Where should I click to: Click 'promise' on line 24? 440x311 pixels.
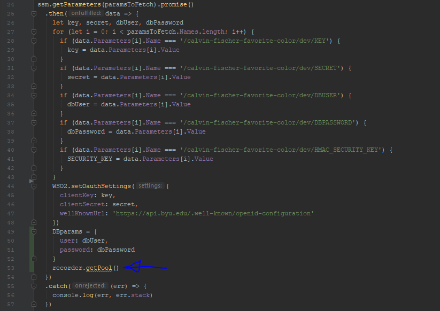[x=174, y=4]
